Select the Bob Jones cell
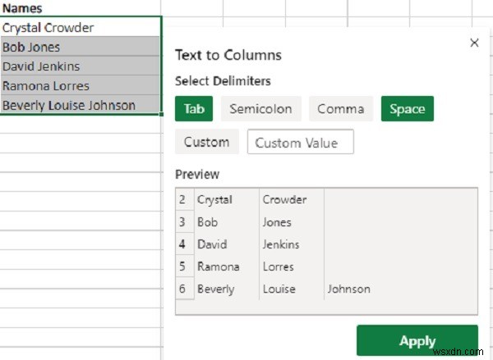This screenshot has width=493, height=360. [x=81, y=47]
